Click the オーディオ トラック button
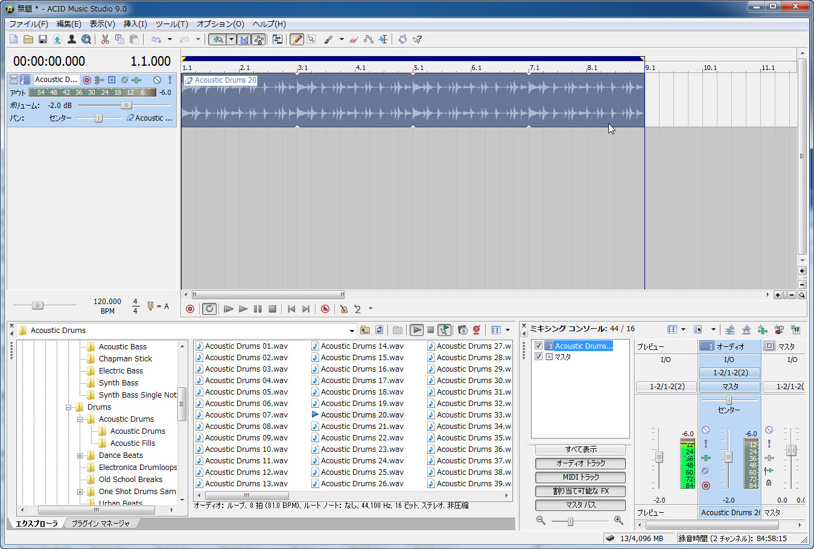 tap(580, 463)
